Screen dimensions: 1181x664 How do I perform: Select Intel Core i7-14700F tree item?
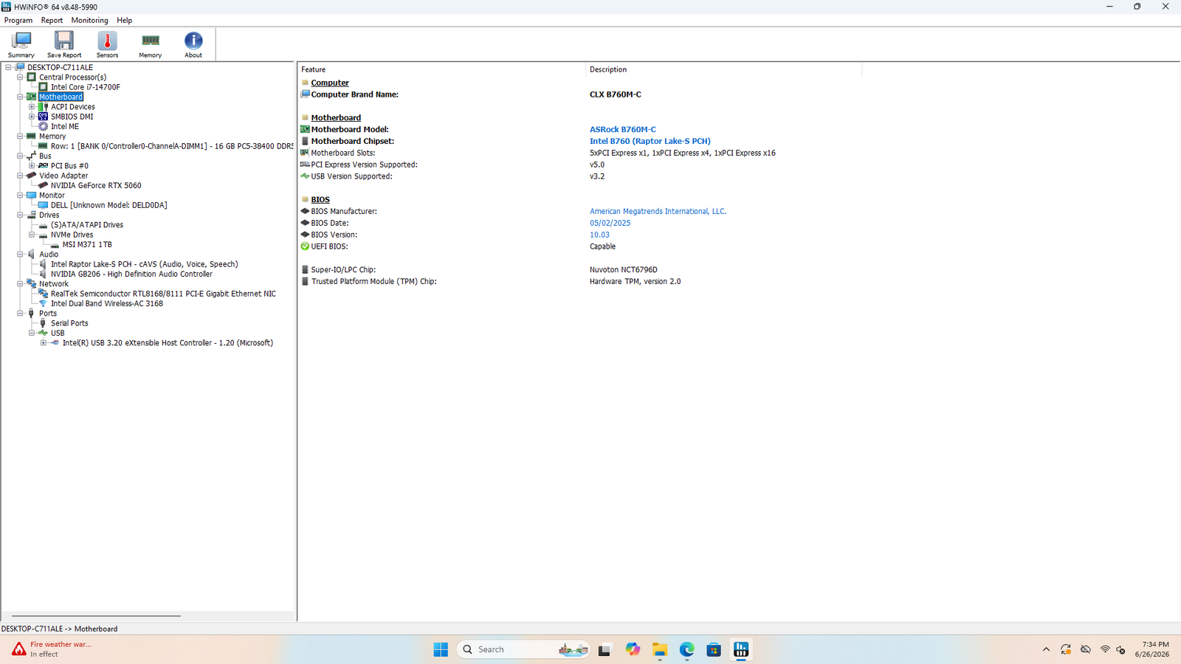(85, 87)
